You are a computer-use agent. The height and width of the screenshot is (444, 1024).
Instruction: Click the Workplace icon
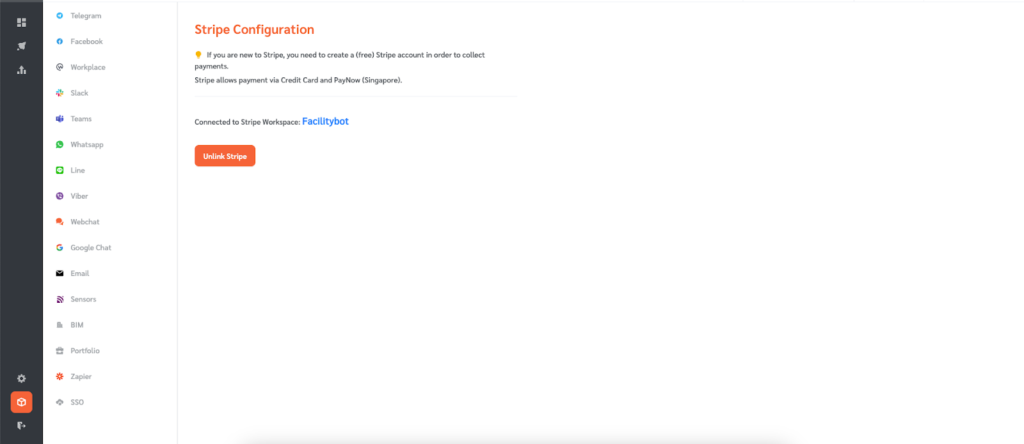pos(60,67)
